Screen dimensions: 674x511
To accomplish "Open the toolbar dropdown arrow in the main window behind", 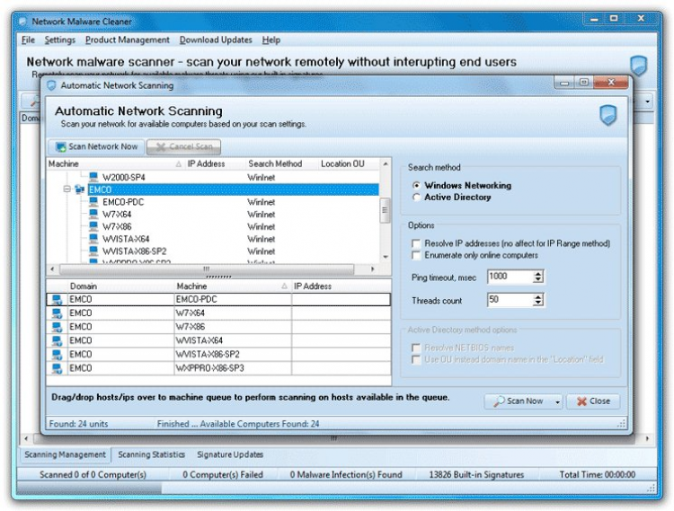I will click(x=647, y=101).
